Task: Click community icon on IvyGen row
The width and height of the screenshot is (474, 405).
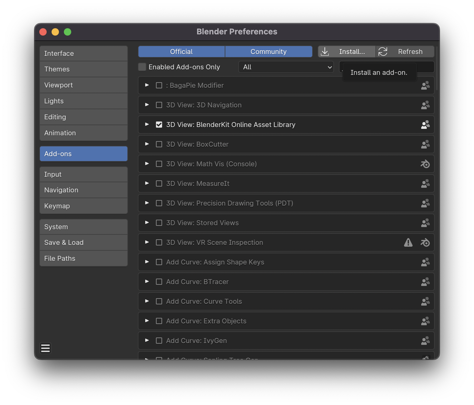Action: click(x=425, y=341)
